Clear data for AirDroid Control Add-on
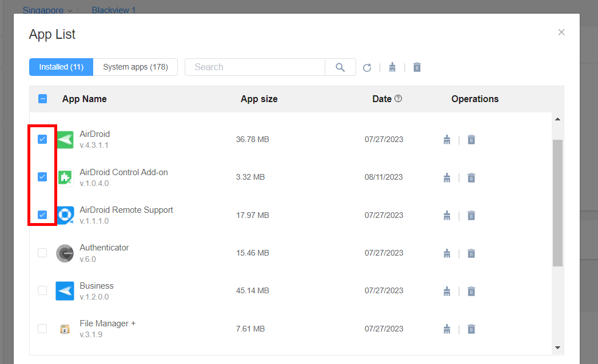This screenshot has height=364, width=598. pos(447,178)
